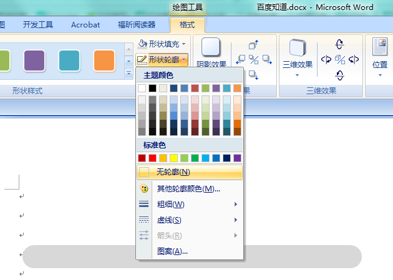Select the gray rounded rectangle shape
Screen dimensions: 393x280
192,256
